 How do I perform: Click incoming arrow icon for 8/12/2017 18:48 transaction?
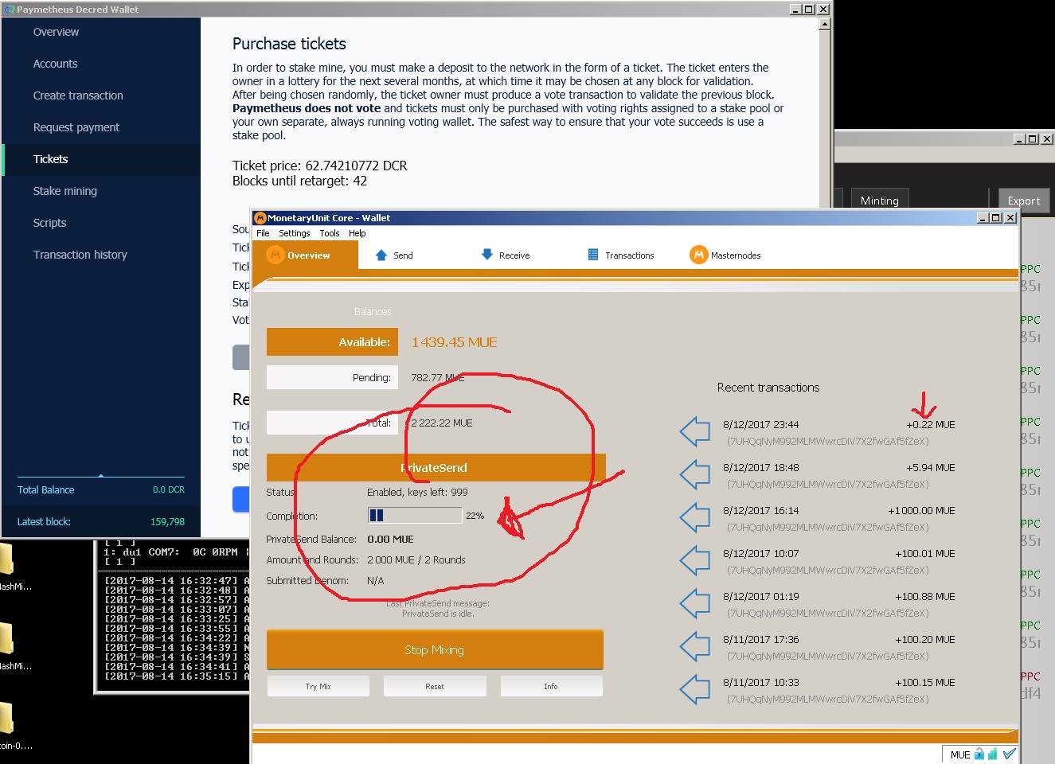click(695, 474)
